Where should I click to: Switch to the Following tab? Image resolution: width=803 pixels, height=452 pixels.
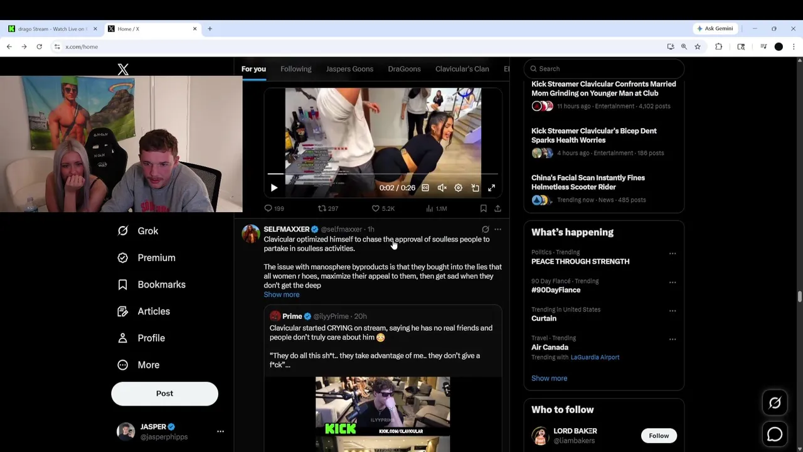pyautogui.click(x=296, y=69)
